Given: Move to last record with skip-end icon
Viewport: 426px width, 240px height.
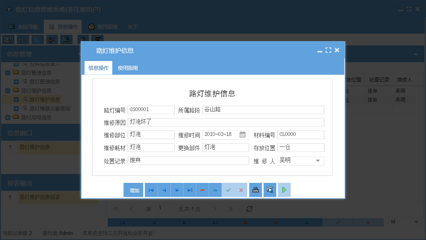Looking at the screenshot, I should tap(189, 190).
